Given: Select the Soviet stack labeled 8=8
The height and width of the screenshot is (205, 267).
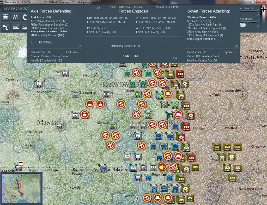Looking at the screenshot, I should click(x=181, y=95).
